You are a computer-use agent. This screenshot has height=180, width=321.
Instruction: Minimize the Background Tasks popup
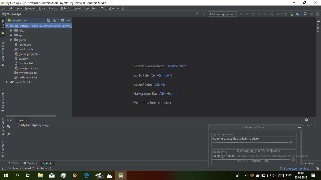300,127
